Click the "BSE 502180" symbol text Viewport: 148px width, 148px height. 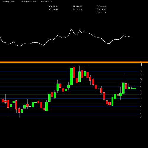[46, 2]
